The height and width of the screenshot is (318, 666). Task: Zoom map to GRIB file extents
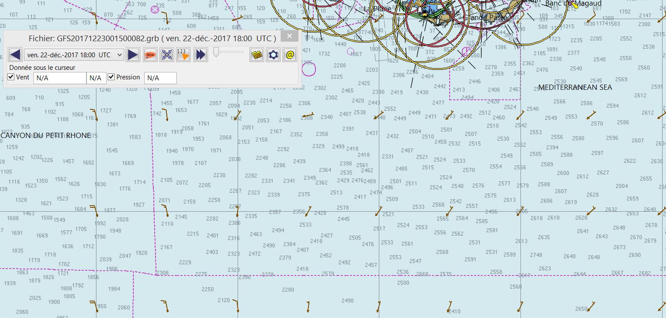pyautogui.click(x=167, y=55)
